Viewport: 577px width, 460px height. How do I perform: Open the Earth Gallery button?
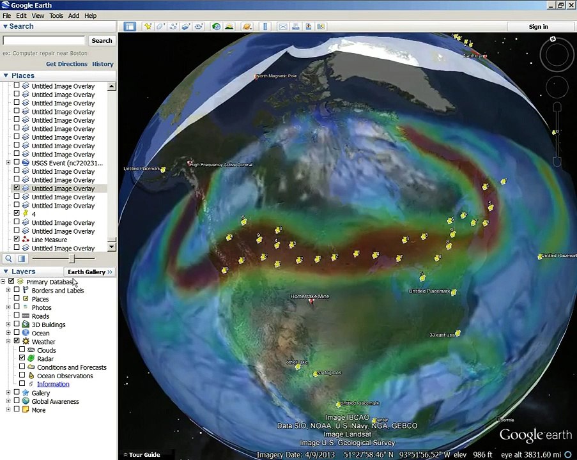(x=90, y=272)
